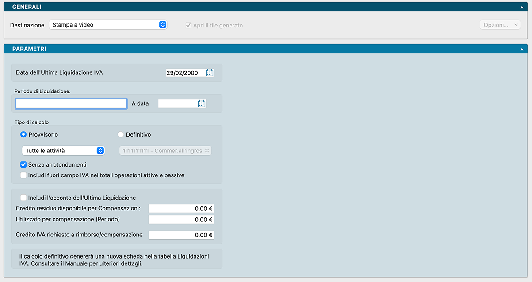The height and width of the screenshot is (282, 532).
Task: Open the Destinazione dropdown
Action: pyautogui.click(x=108, y=25)
